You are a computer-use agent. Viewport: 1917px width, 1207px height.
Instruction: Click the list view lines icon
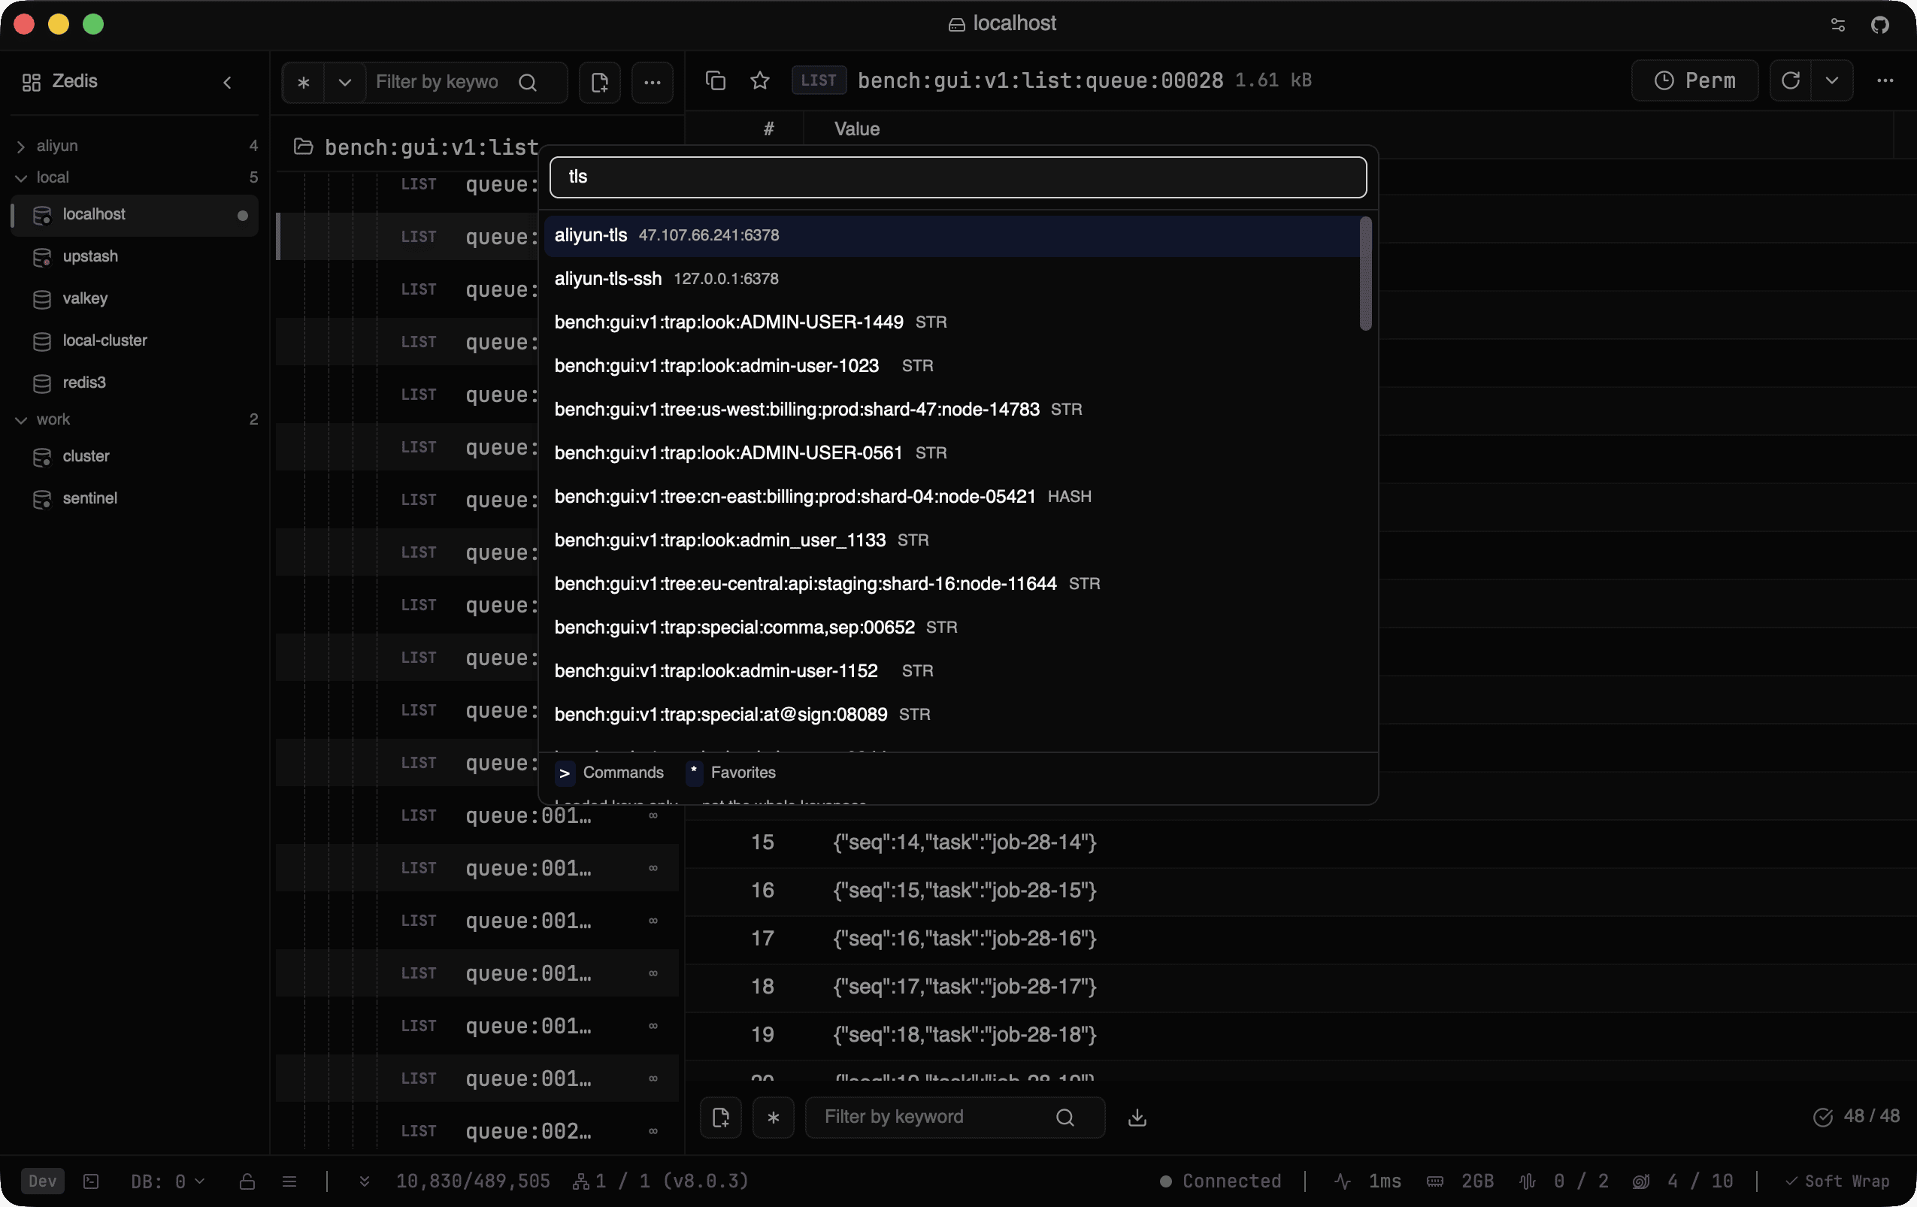point(289,1181)
